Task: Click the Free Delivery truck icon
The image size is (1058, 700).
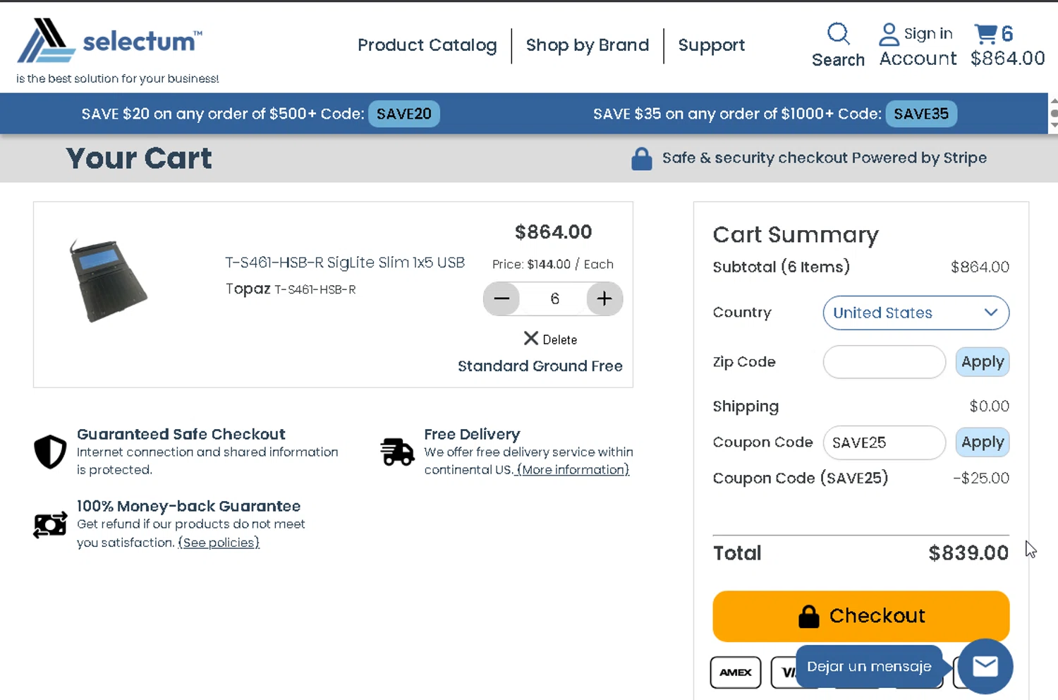Action: 397,452
